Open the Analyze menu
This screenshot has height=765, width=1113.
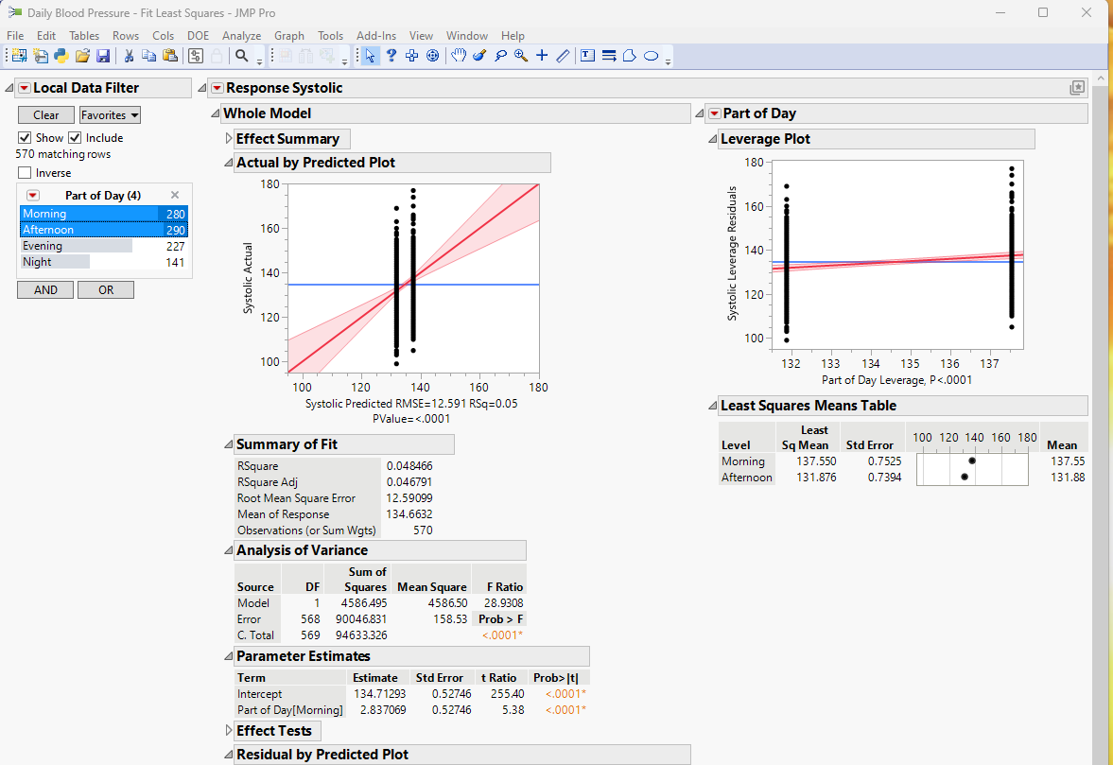(241, 35)
